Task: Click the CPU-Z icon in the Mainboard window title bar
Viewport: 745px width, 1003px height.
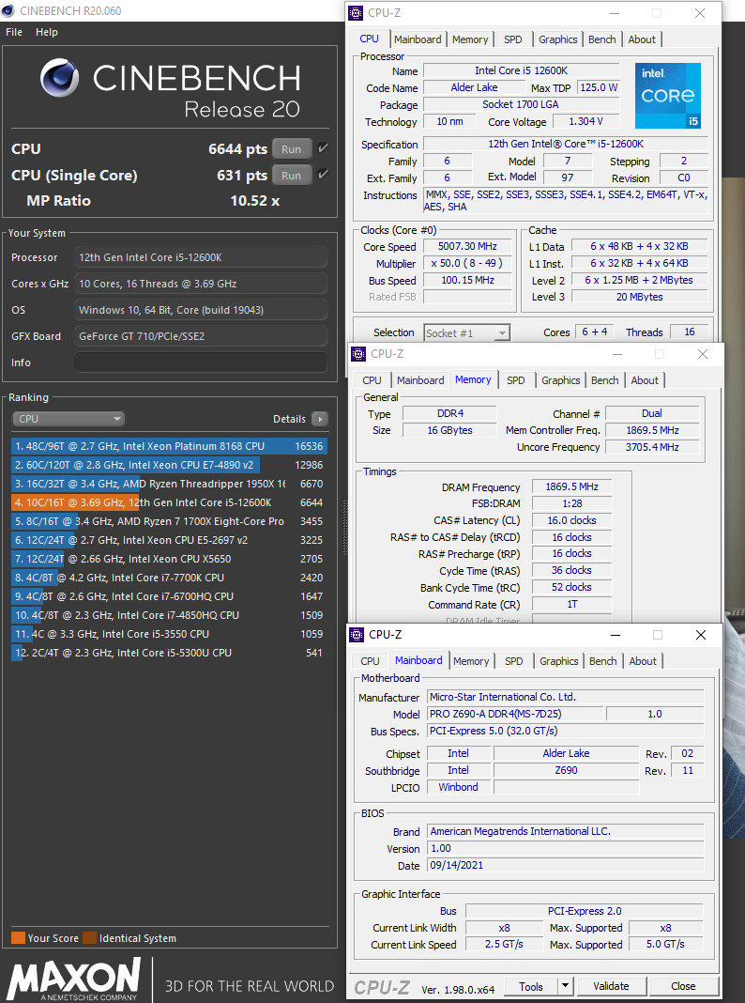Action: tap(357, 635)
